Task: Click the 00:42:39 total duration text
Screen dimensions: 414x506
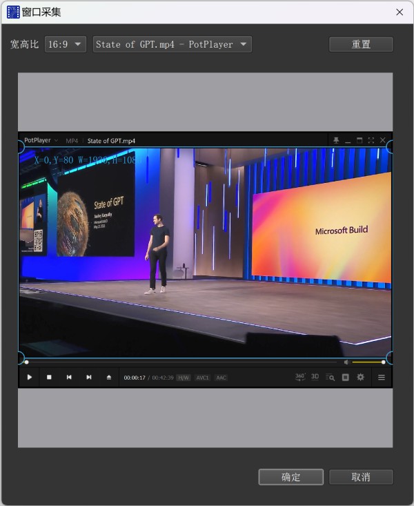Action: (x=163, y=378)
